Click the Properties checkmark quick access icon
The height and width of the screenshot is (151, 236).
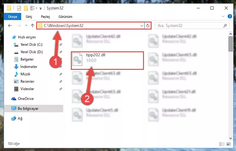19,8
